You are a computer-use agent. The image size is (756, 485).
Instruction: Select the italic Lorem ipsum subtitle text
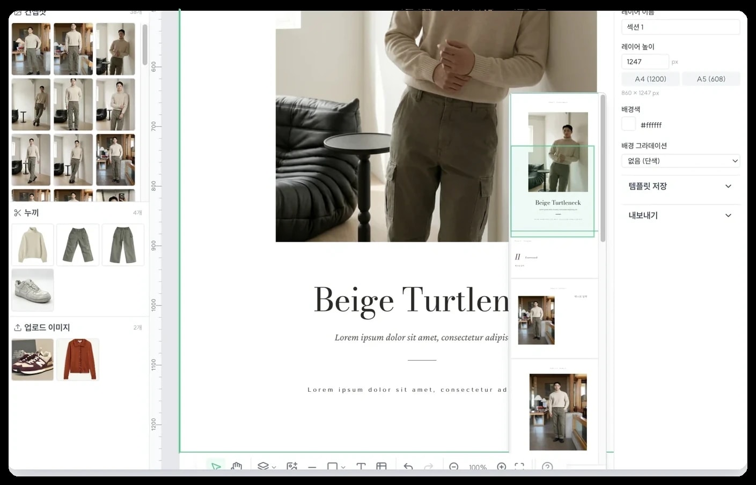click(x=421, y=338)
